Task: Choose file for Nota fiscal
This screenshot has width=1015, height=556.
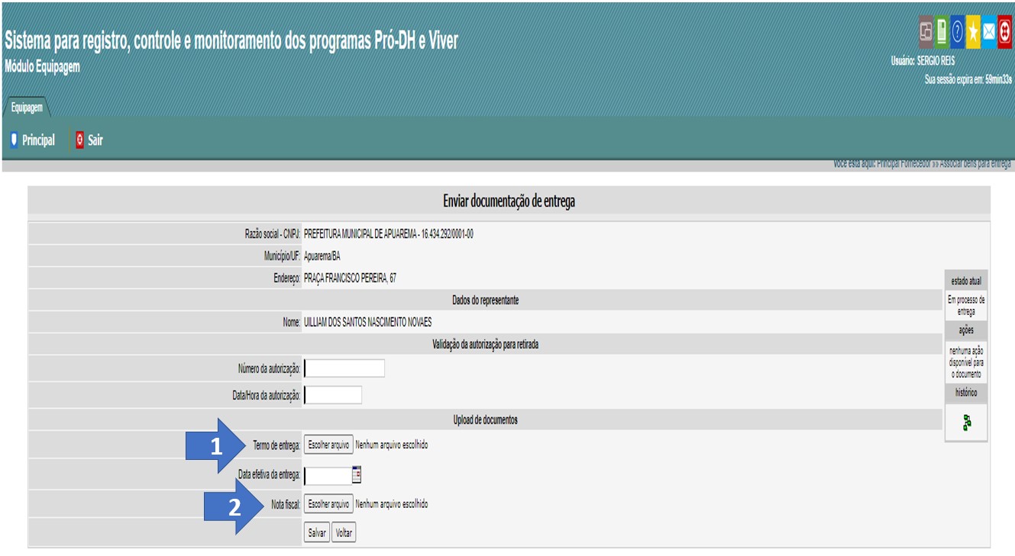Action: click(328, 504)
